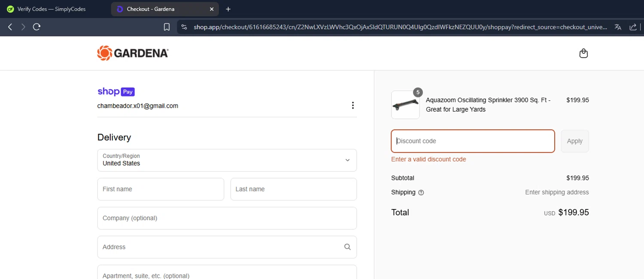Click into the Address field

(227, 247)
